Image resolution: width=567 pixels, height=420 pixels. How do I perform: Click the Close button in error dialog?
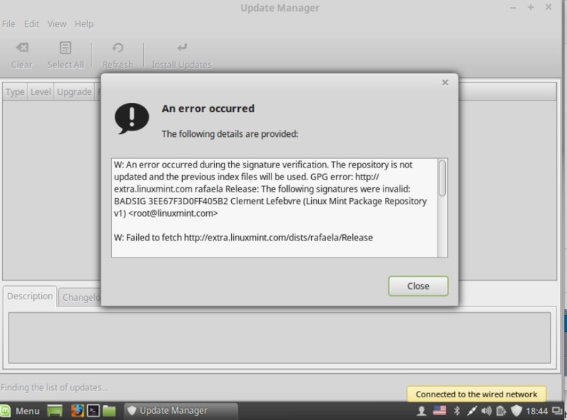418,286
